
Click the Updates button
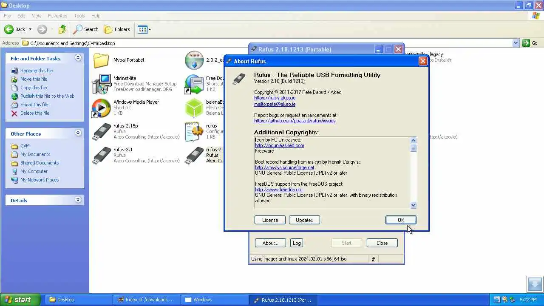[304, 220]
